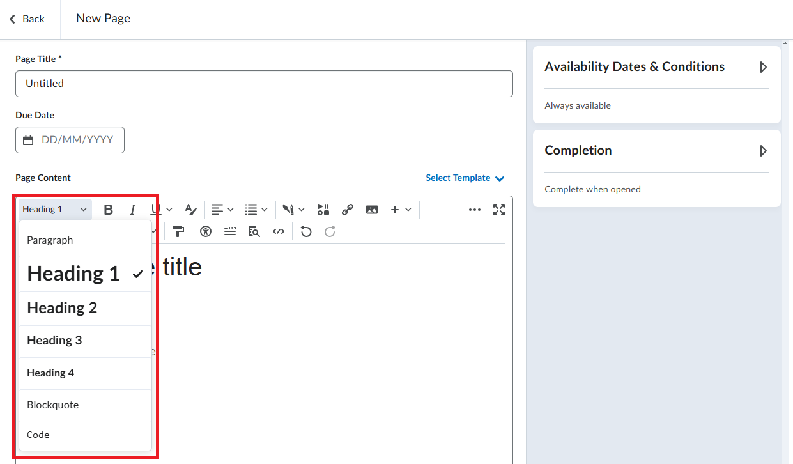
Task: Open the Select Template dropdown
Action: tap(465, 178)
